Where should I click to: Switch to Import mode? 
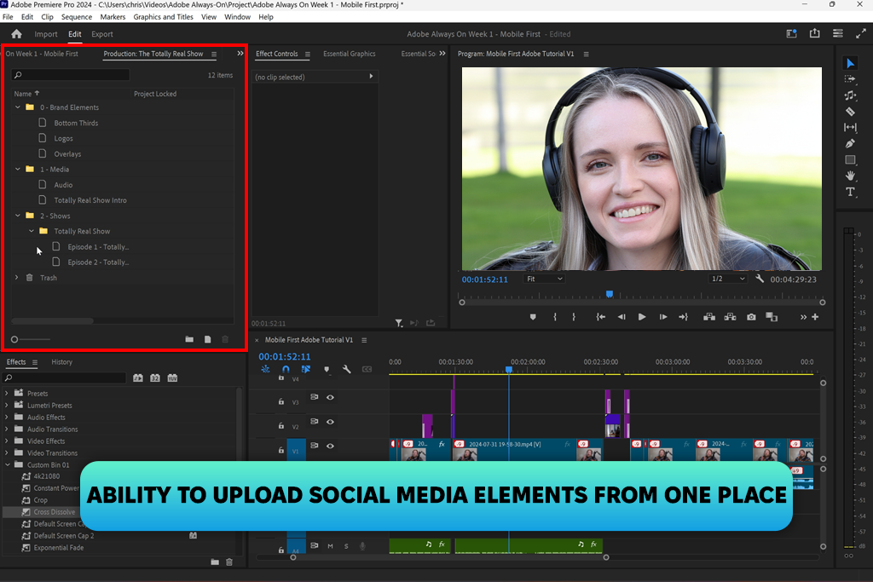[46, 34]
